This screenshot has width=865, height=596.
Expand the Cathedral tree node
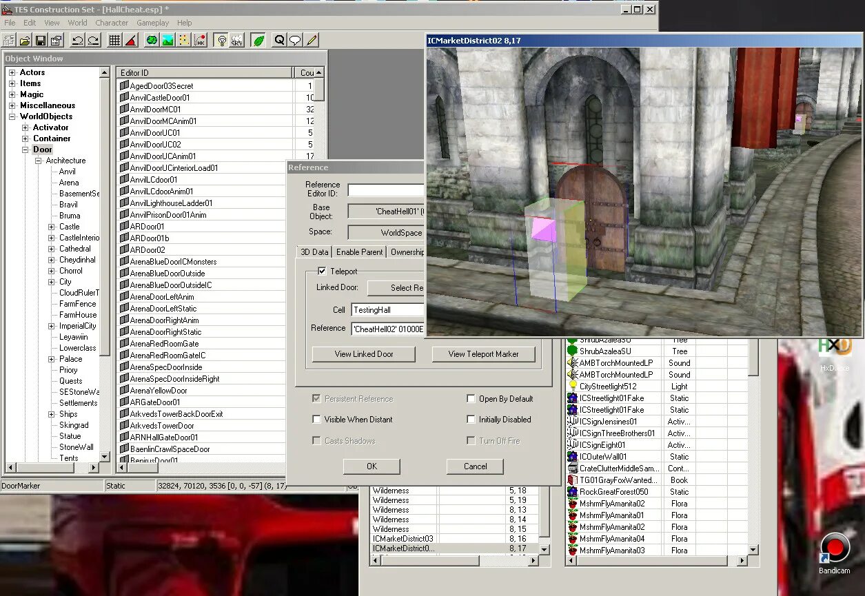tap(51, 249)
